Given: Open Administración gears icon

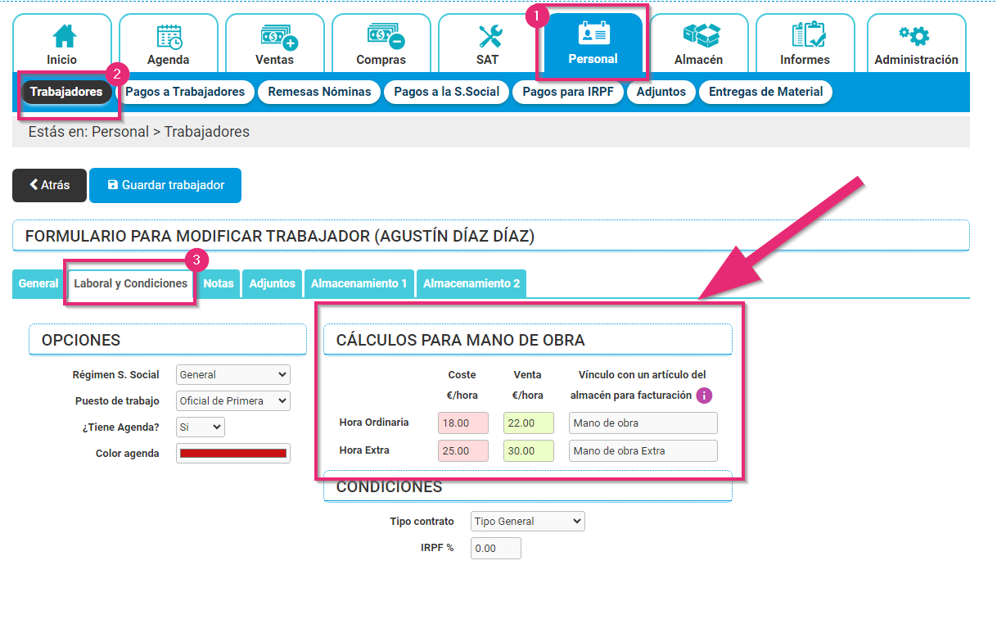Looking at the screenshot, I should [x=916, y=37].
